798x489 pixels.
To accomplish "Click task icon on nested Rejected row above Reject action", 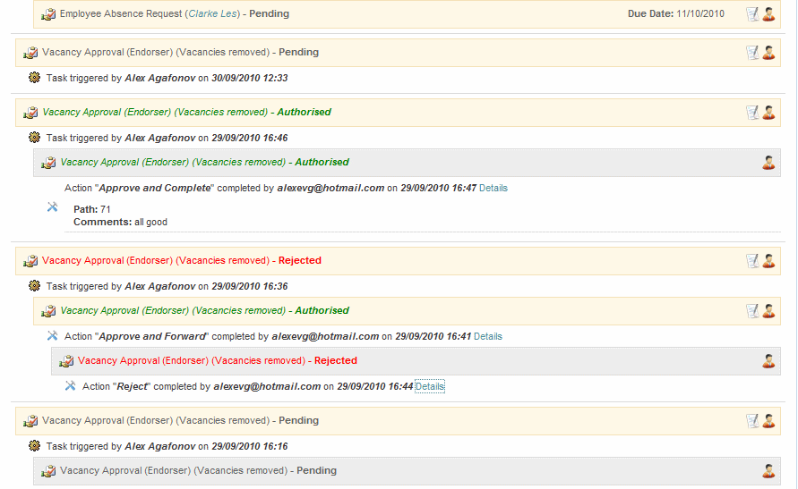I will (66, 361).
